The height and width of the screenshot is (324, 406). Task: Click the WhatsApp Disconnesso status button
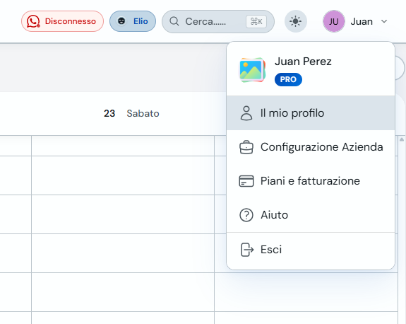pos(62,21)
